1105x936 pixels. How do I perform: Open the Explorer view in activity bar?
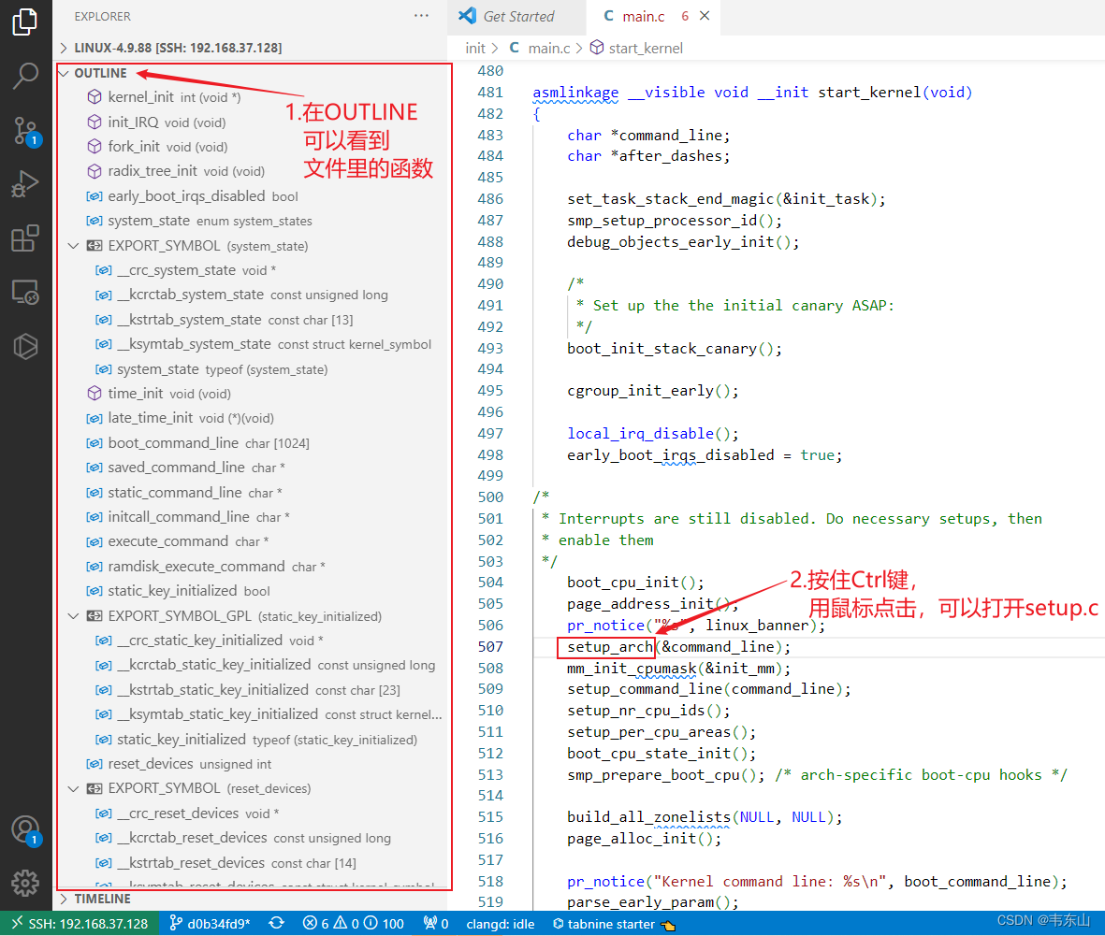point(25,22)
